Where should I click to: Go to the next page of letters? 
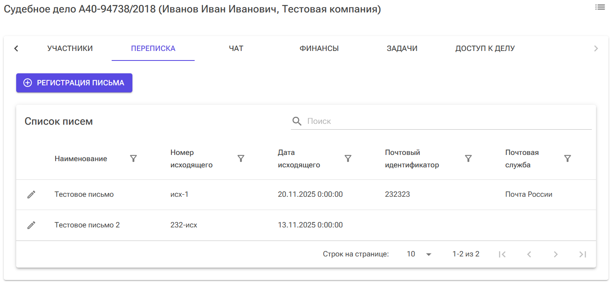click(x=556, y=254)
